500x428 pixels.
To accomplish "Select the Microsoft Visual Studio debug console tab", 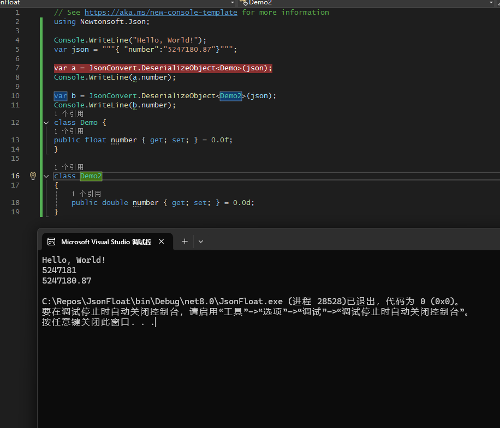I will 108,242.
